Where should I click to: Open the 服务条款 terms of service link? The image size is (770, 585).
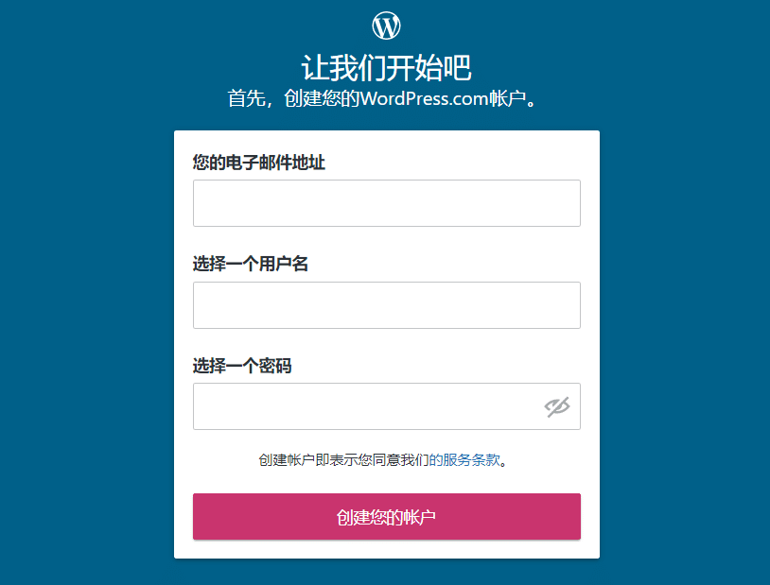(471, 460)
